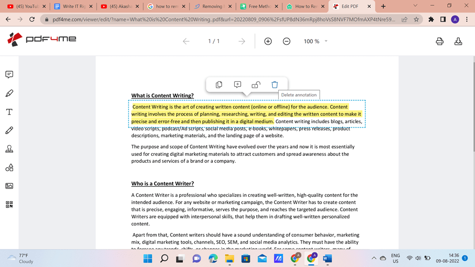
Task: Click the 'What is Content Writing?' heading
Action: point(162,95)
